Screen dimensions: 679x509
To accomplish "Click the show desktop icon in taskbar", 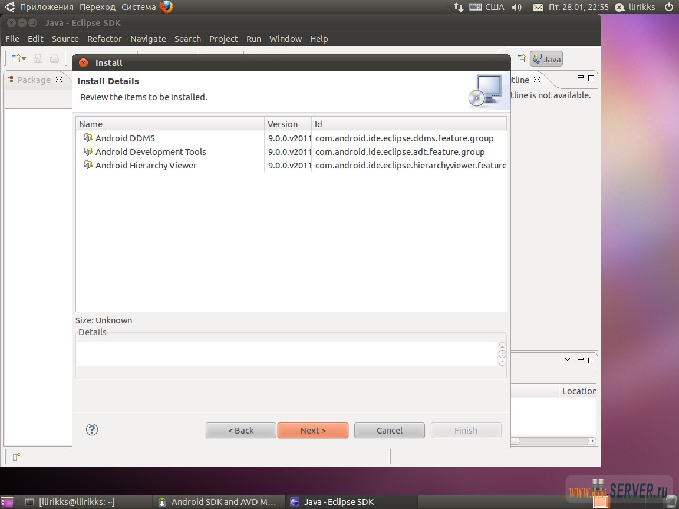I will click(7, 502).
